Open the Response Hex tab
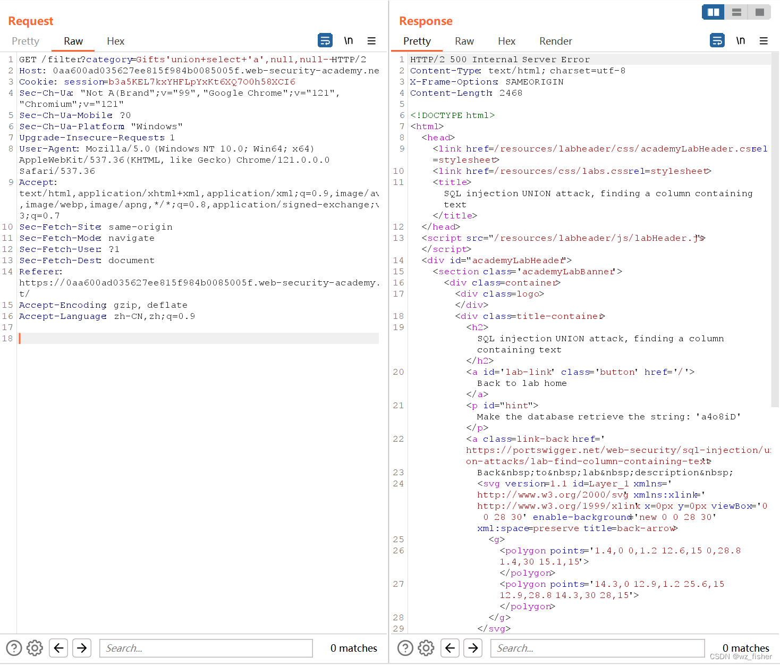780x665 pixels. tap(506, 41)
